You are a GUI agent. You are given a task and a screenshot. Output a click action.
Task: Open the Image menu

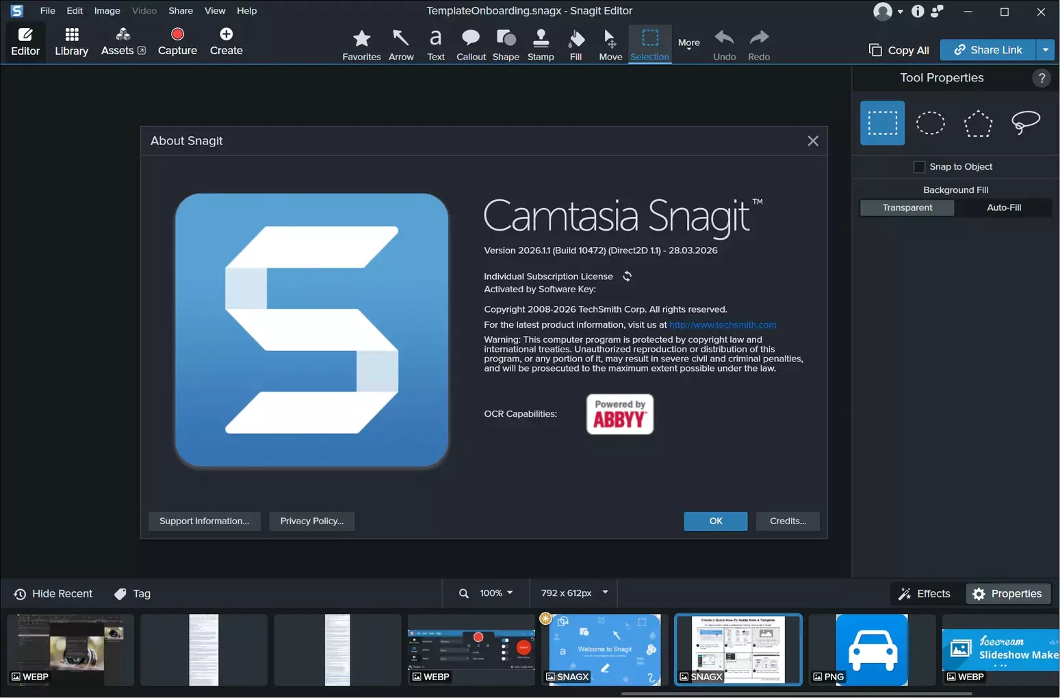107,11
